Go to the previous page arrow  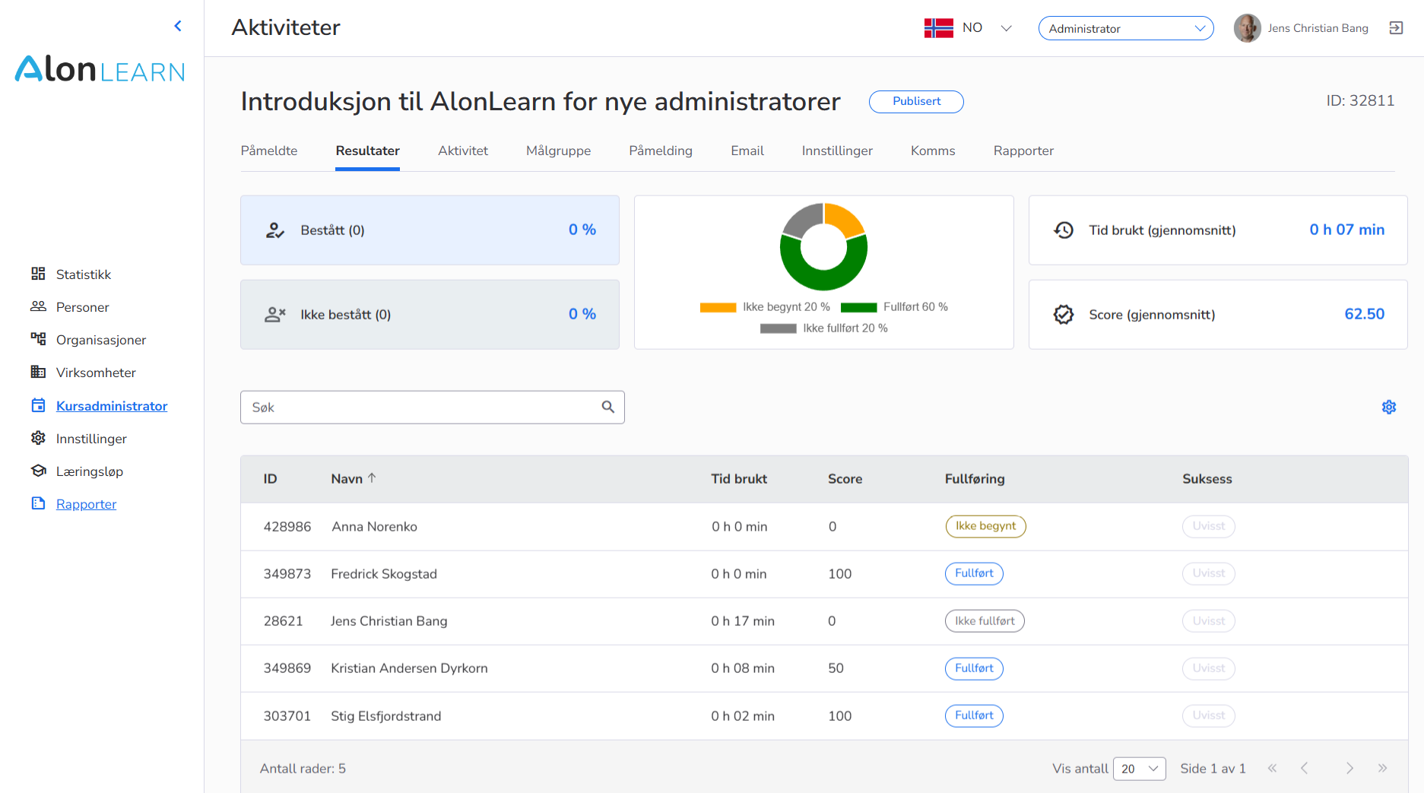tap(1304, 768)
